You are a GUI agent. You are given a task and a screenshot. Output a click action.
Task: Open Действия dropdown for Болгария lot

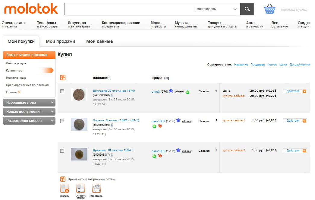click(295, 91)
